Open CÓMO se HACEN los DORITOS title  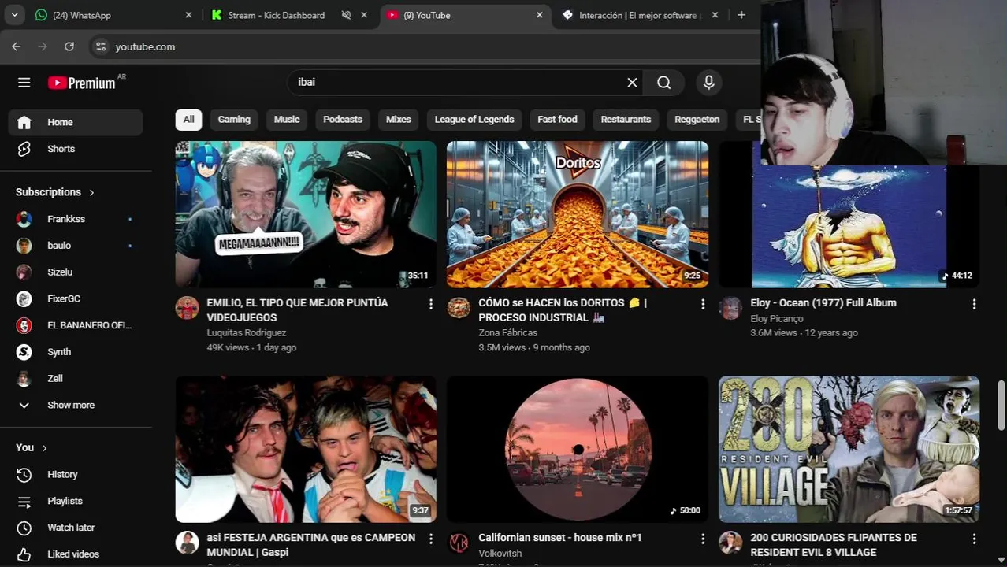coord(563,310)
